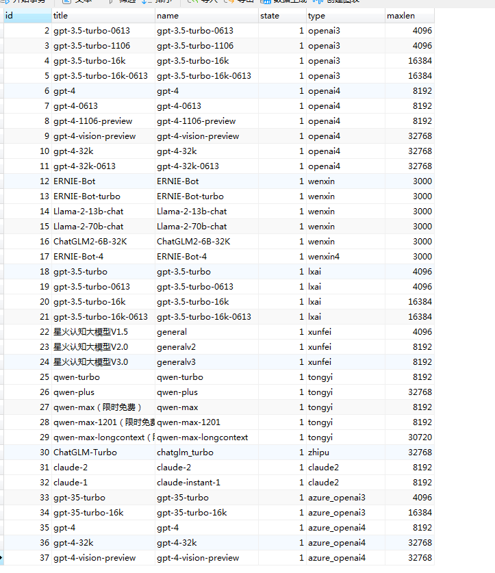Click type lxai in row id 18
The height and width of the screenshot is (573, 495).
(x=346, y=272)
